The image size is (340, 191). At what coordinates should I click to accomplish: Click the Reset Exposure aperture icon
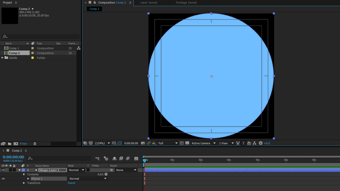(261, 143)
